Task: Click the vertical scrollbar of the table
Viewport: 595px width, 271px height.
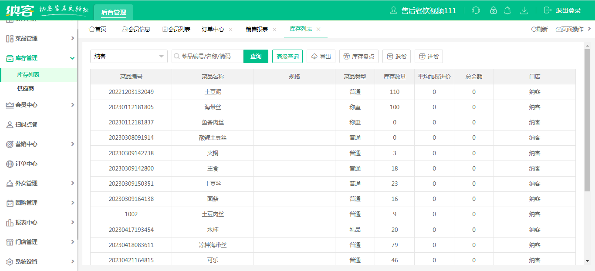Action: tap(587, 120)
